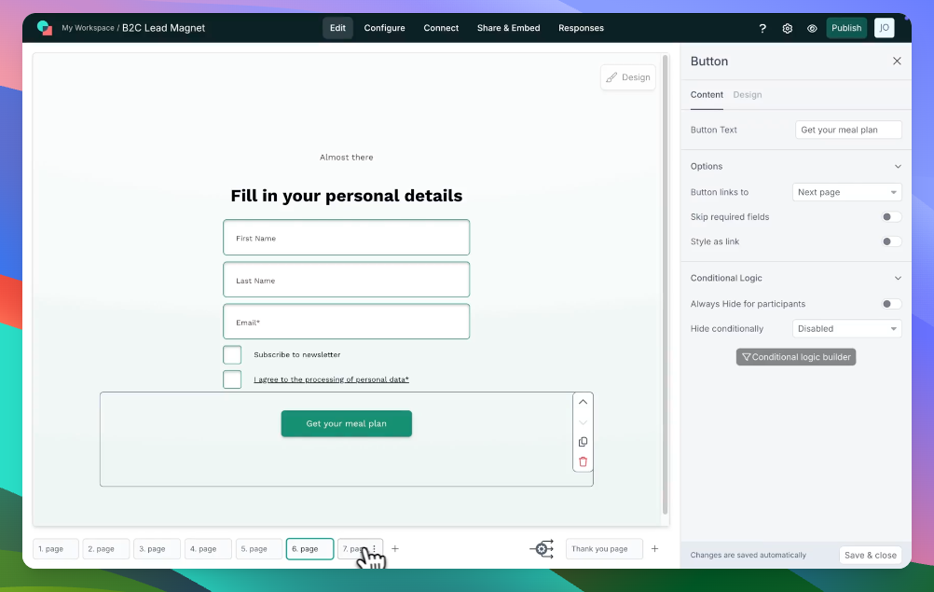
Task: Open the Hide conditionally dropdown showing Disabled
Action: (846, 328)
